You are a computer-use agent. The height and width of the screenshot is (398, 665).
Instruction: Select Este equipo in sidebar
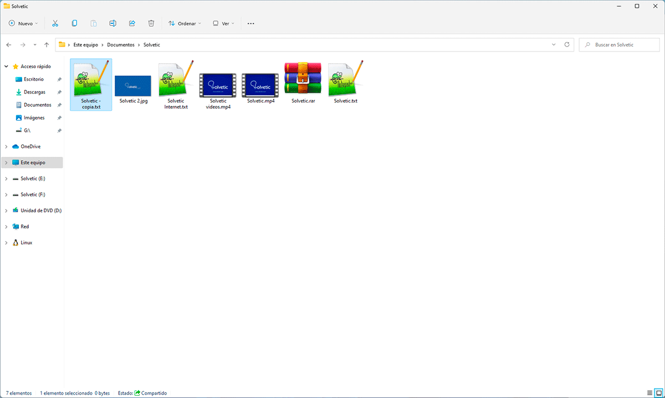33,162
